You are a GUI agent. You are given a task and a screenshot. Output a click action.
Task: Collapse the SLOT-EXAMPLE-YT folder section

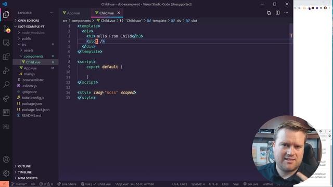point(31,26)
